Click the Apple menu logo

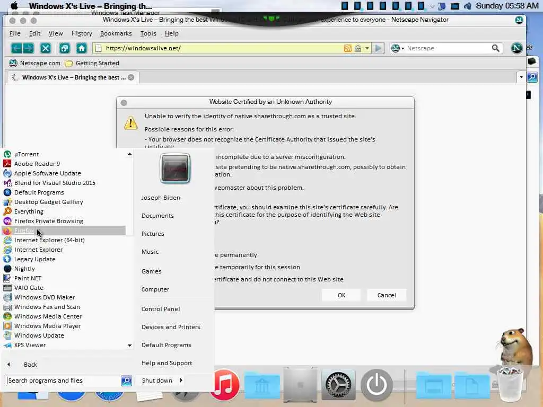click(x=14, y=5)
